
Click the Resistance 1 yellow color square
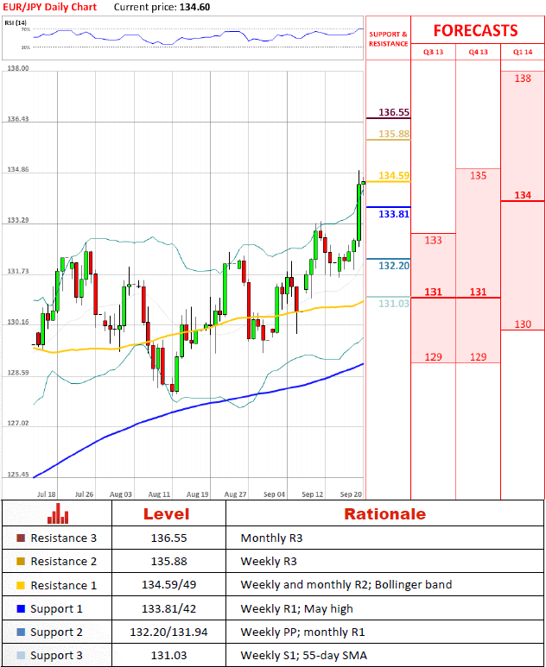(x=21, y=585)
